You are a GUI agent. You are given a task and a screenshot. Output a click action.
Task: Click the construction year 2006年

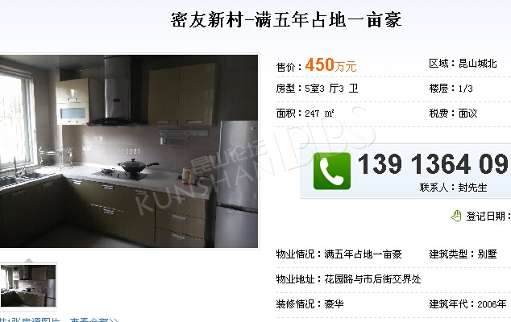coord(492,304)
